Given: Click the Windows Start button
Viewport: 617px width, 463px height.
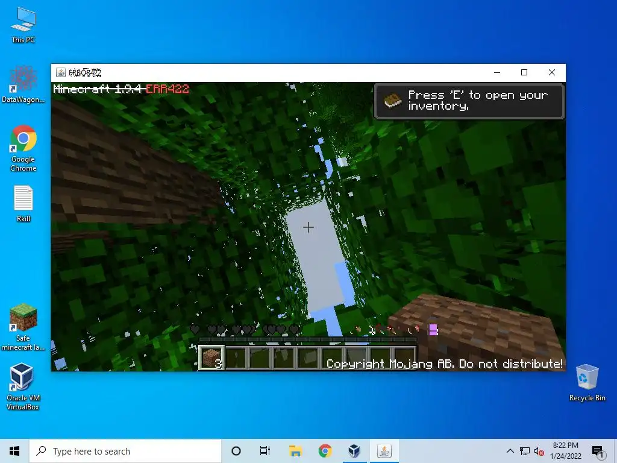Looking at the screenshot, I should [14, 451].
